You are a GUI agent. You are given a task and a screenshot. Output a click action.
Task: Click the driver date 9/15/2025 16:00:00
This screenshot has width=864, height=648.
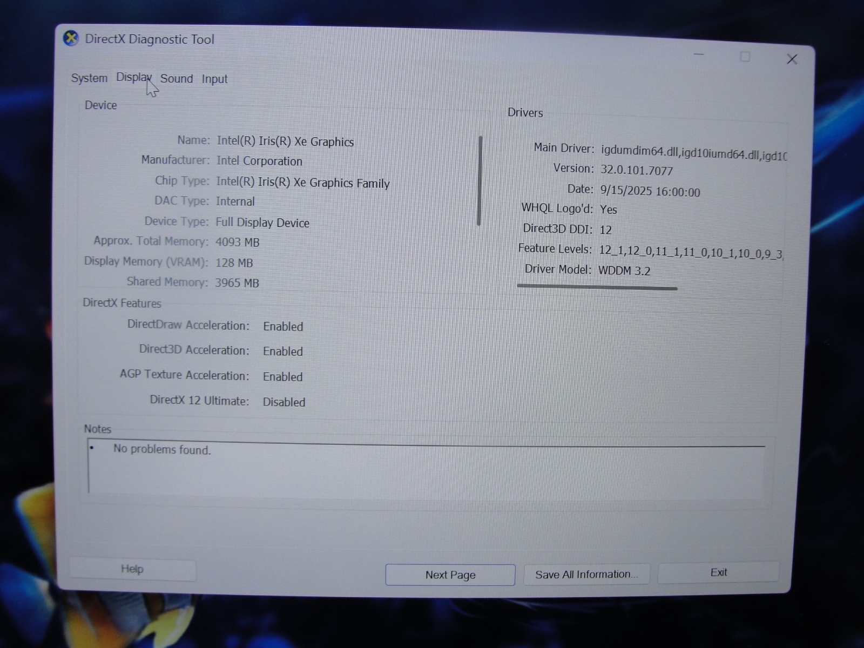click(650, 192)
